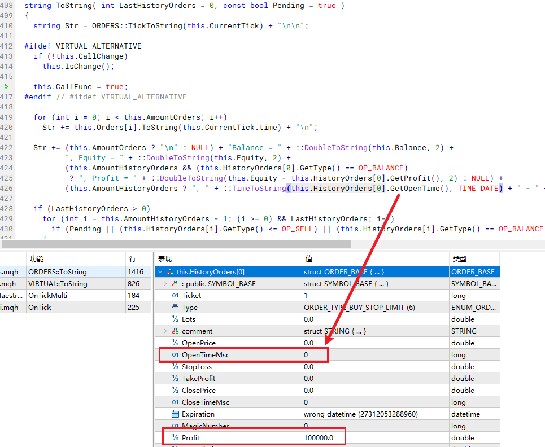Click the 826 line cell in call stack
The width and height of the screenshot is (545, 447).
138,284
